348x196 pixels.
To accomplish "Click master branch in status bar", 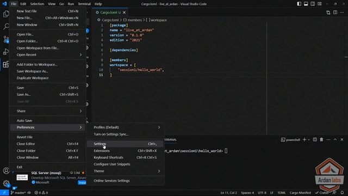I will pos(18,193).
